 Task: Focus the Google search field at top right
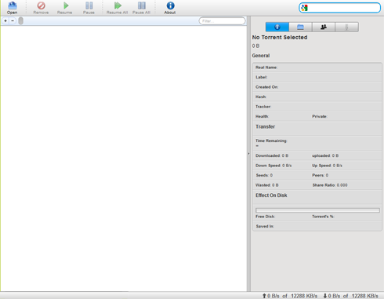339,8
